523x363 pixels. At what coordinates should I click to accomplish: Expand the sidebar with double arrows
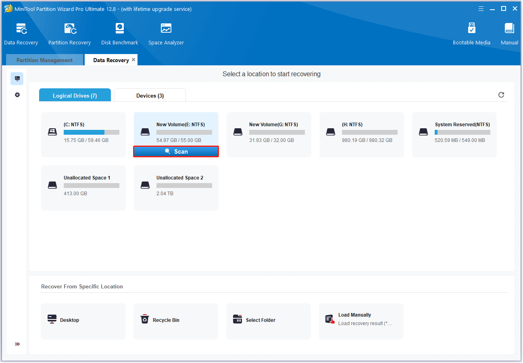pyautogui.click(x=17, y=344)
